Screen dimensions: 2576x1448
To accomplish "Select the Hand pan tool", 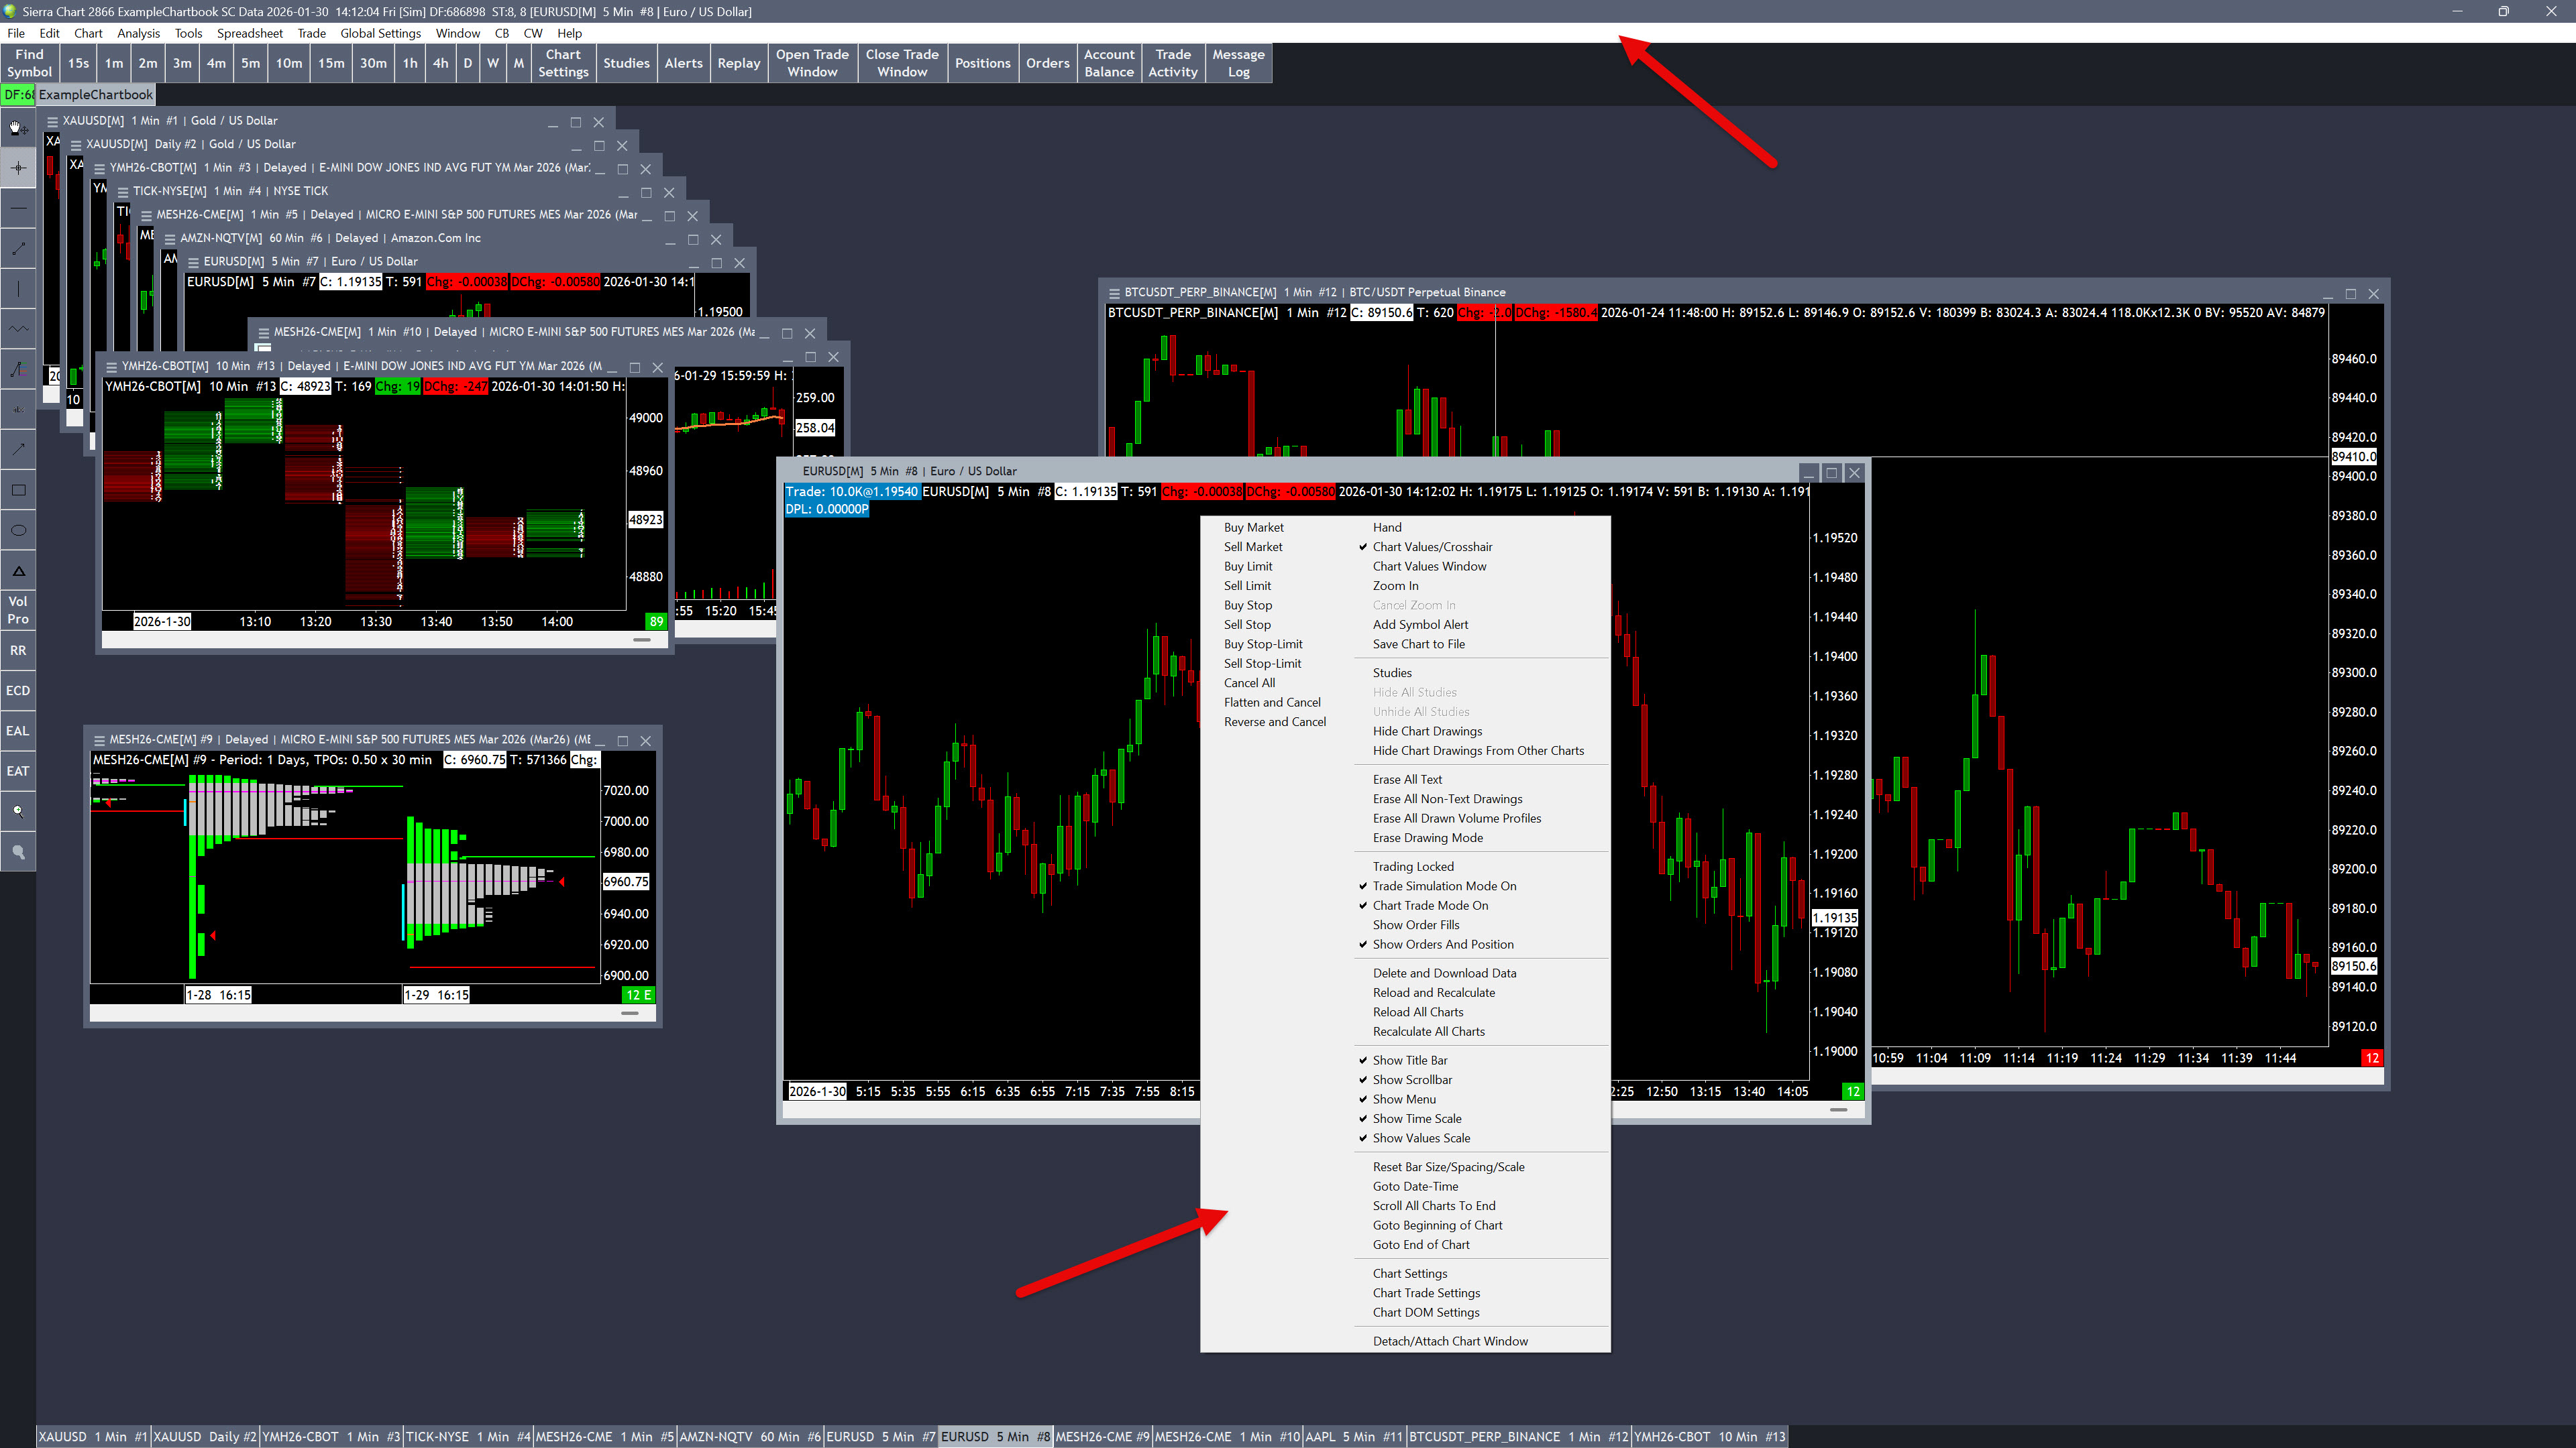I will coord(18,128).
